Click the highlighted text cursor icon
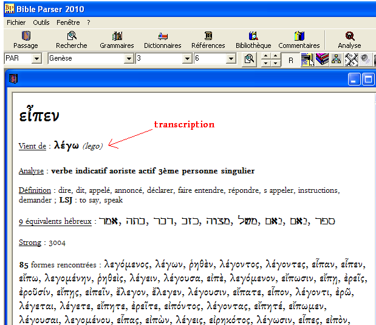 307,59
